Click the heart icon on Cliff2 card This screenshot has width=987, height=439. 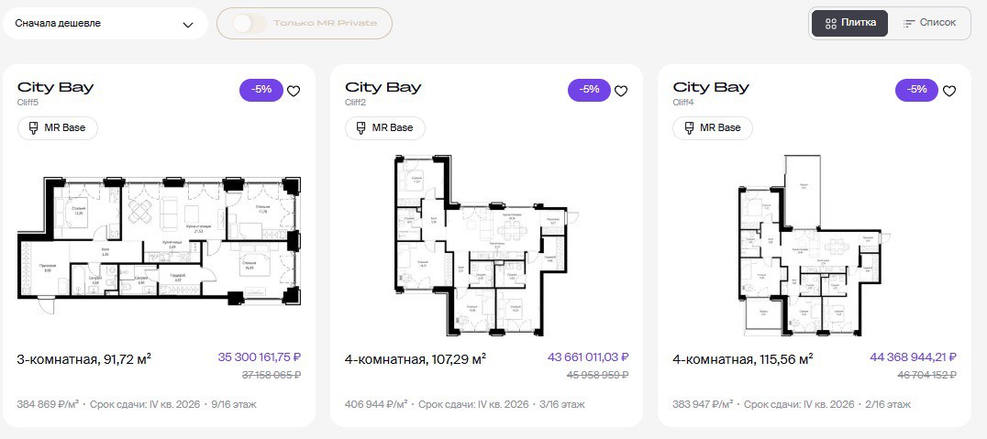pos(621,91)
